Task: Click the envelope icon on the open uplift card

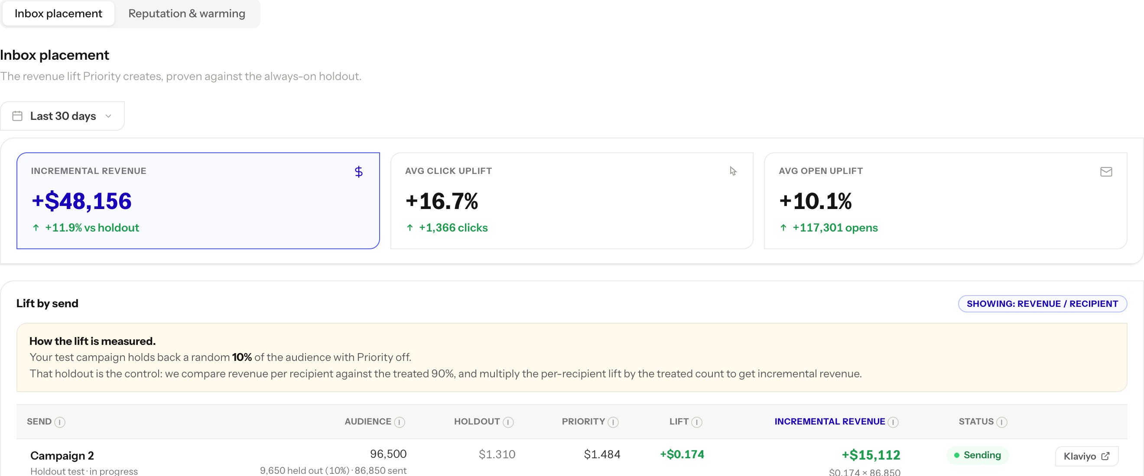Action: [x=1106, y=171]
